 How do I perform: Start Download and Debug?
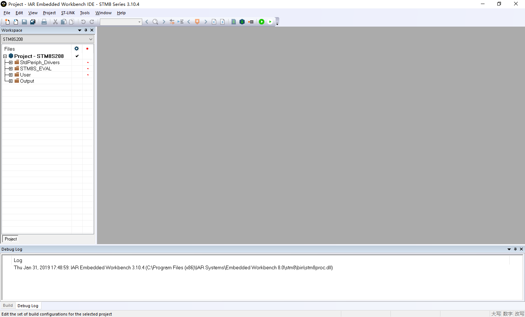pos(262,22)
